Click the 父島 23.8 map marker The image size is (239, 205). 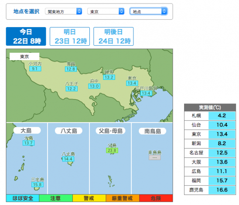tap(112, 150)
